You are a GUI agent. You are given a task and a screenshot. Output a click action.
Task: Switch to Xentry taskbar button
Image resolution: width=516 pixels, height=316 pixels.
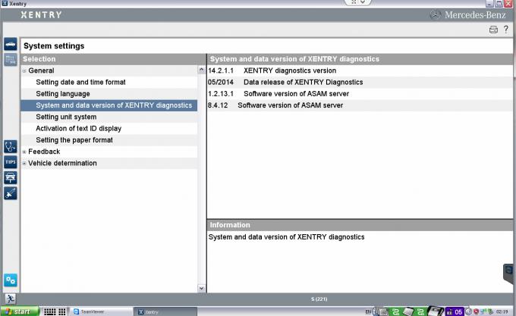click(x=165, y=311)
